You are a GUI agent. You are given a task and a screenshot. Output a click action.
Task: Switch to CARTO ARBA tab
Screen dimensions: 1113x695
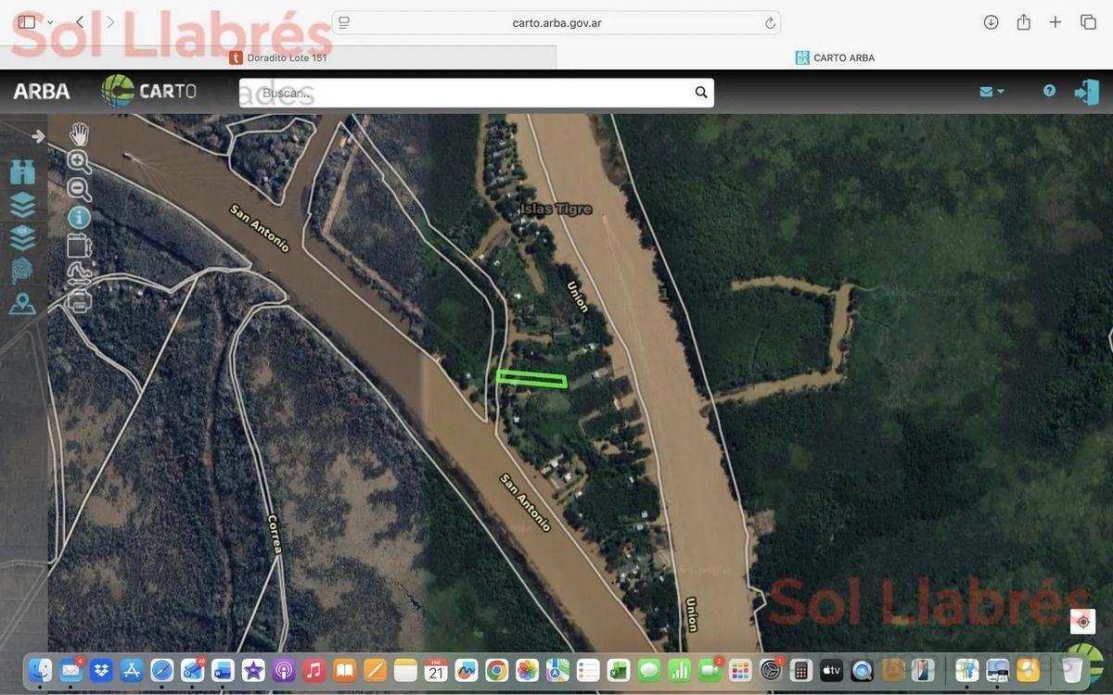835,57
